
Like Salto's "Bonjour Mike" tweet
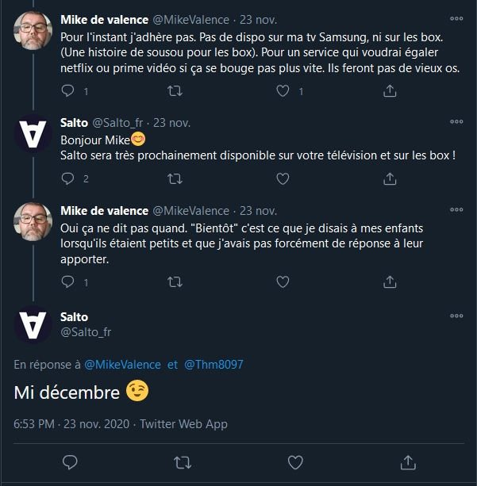tap(283, 178)
